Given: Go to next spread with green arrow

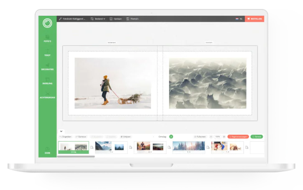Looking at the screenshot, I should click(171, 137).
